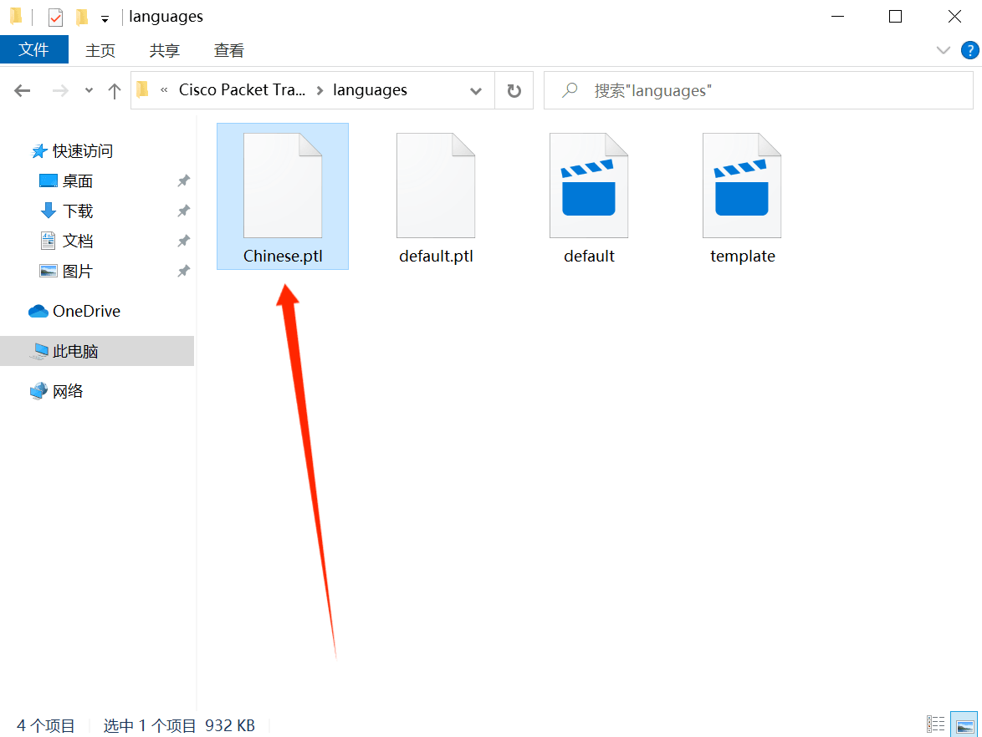Click the folder icon in title bar
This screenshot has width=982, height=737.
[16, 16]
